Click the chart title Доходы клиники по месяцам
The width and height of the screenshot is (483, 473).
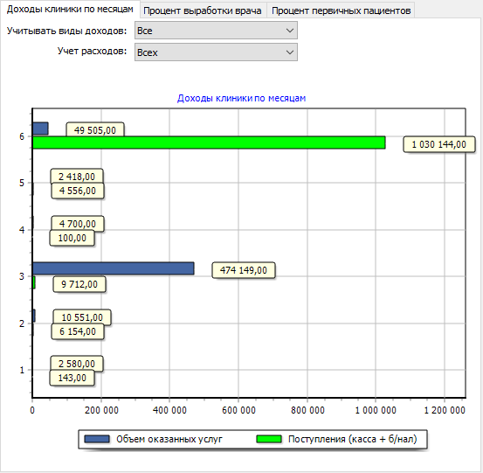(241, 98)
